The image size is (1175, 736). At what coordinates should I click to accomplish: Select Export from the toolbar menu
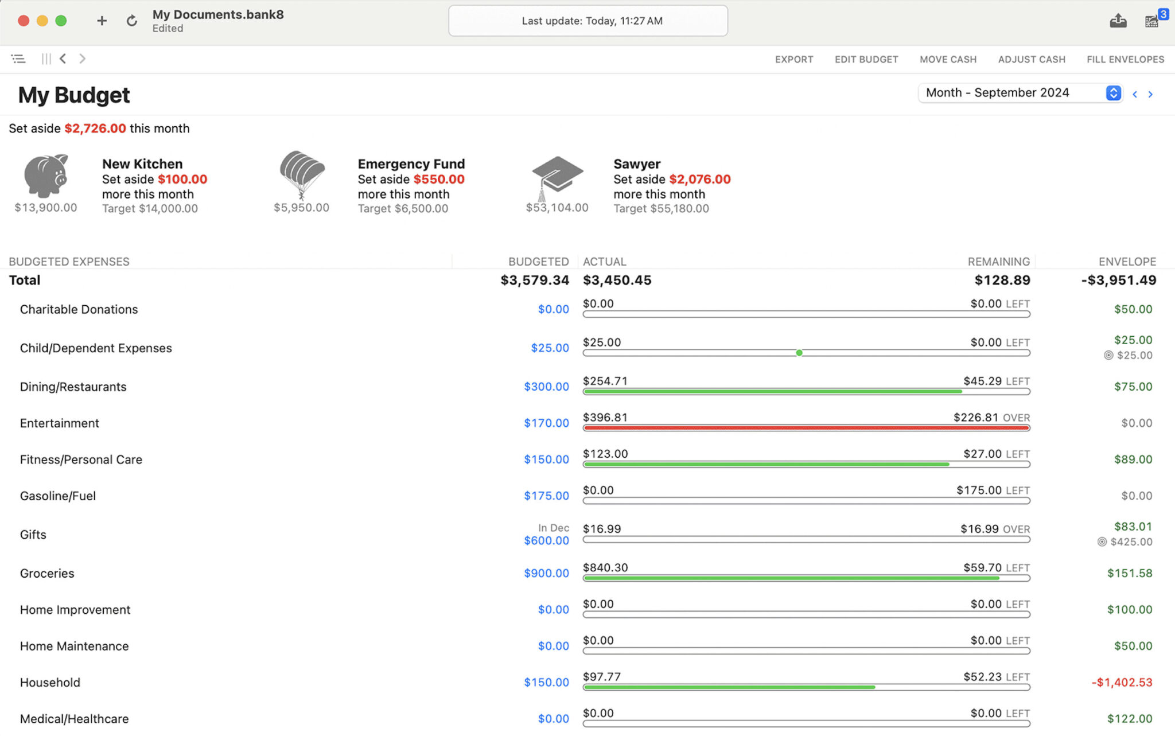point(794,59)
